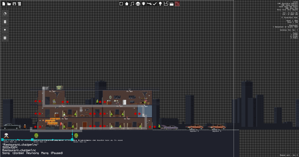Choose the room layout tool icon

pyautogui.click(x=166, y=4)
